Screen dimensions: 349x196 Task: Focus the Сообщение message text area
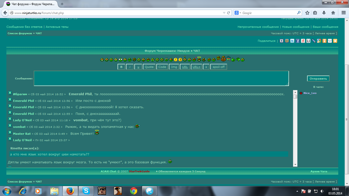(161, 78)
